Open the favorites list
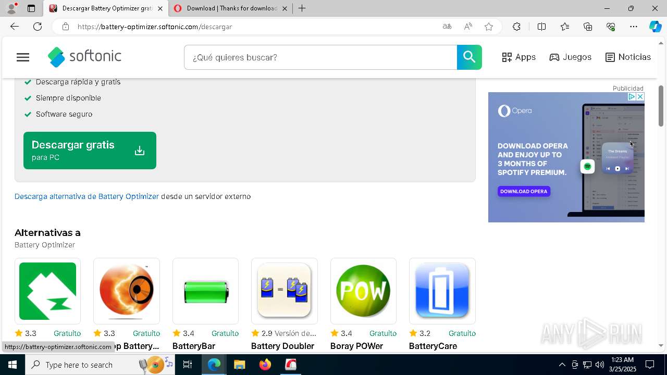 (565, 27)
